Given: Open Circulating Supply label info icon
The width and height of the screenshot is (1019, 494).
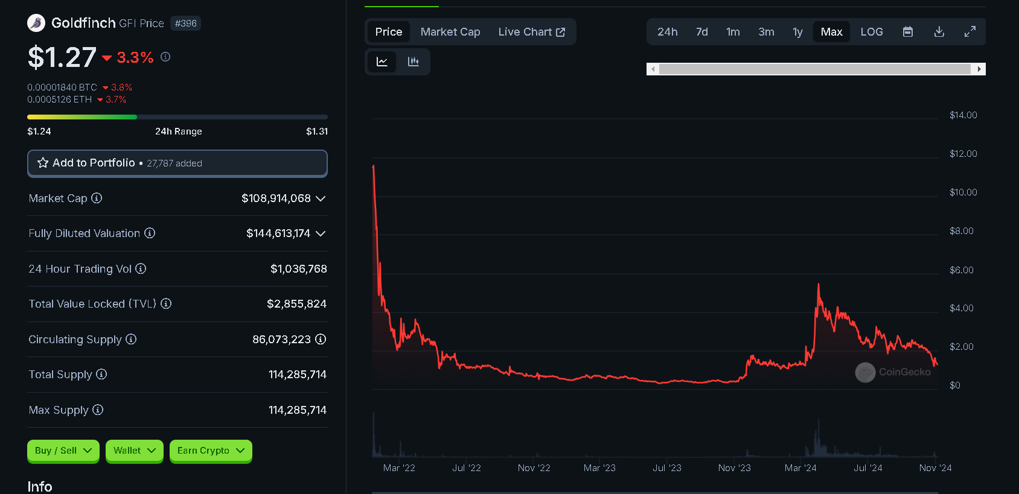Looking at the screenshot, I should [x=131, y=339].
